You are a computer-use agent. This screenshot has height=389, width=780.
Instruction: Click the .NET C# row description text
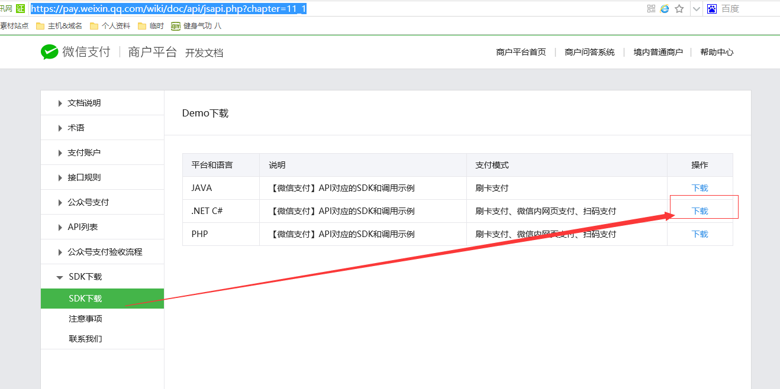click(341, 211)
